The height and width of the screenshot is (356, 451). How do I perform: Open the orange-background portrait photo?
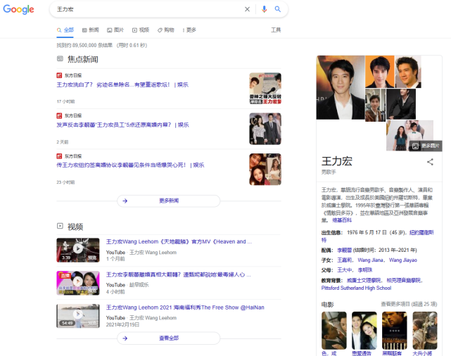click(x=380, y=72)
